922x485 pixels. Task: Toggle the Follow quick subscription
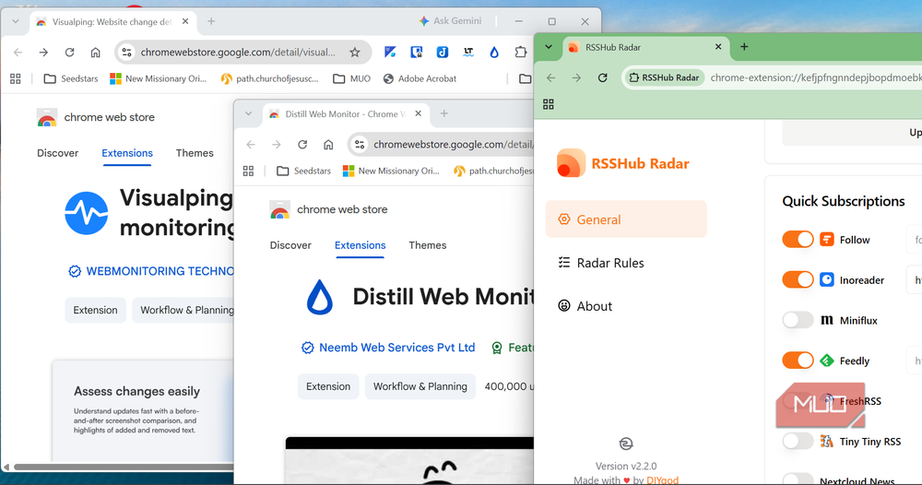coord(798,239)
